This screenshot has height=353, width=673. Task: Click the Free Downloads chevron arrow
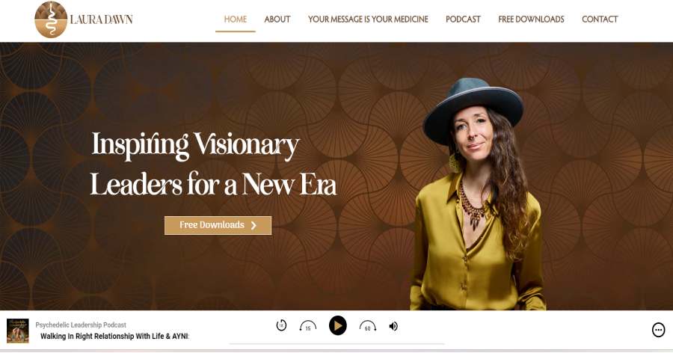(x=253, y=225)
